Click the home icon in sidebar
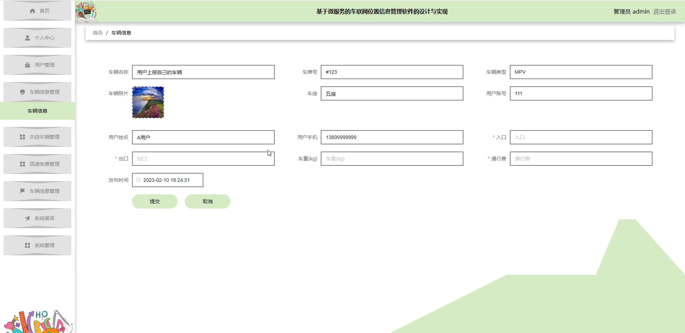This screenshot has width=685, height=333. point(32,11)
